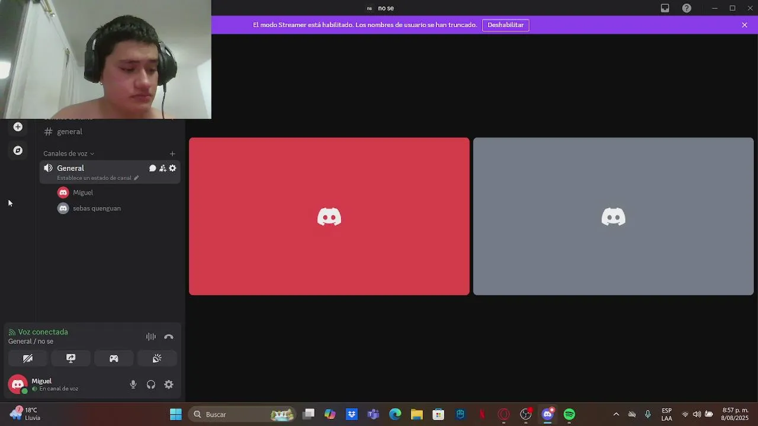The width and height of the screenshot is (758, 426).
Task: Open Netflix from taskbar
Action: coord(482,414)
